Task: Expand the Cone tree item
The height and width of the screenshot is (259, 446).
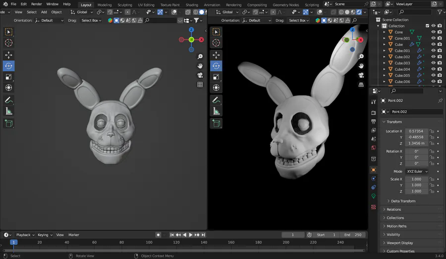Action: coord(384,32)
